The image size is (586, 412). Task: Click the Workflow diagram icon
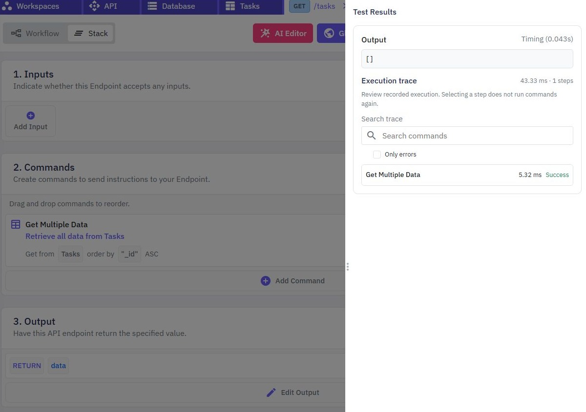[16, 33]
